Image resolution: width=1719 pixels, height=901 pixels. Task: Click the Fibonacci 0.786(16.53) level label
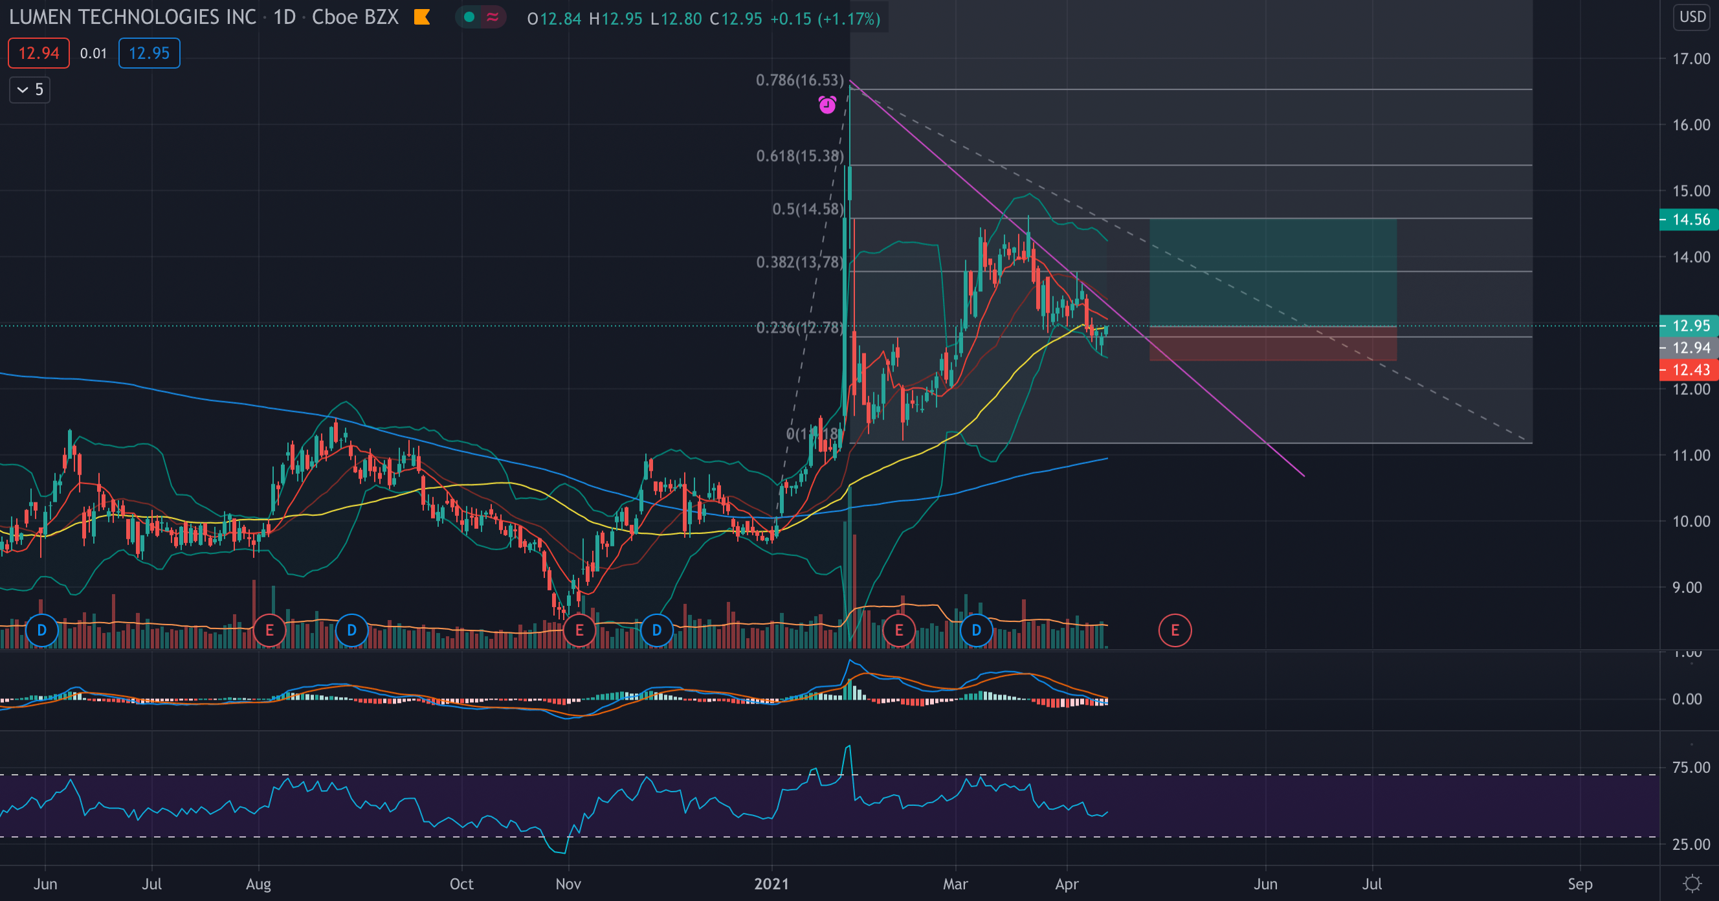pos(799,80)
